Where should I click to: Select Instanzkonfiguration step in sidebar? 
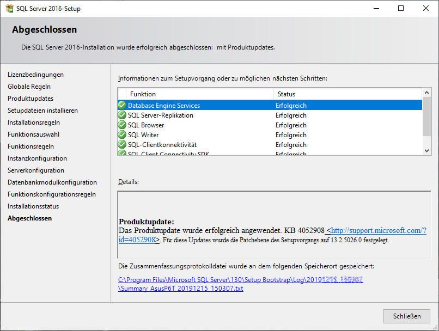(x=37, y=158)
